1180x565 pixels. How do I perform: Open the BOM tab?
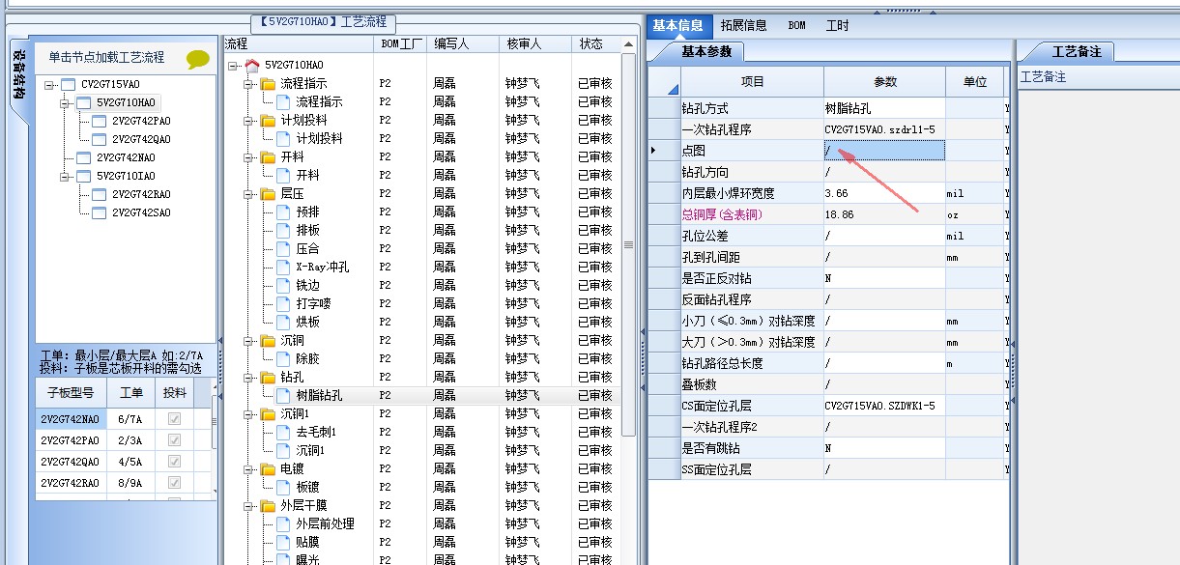coord(796,26)
